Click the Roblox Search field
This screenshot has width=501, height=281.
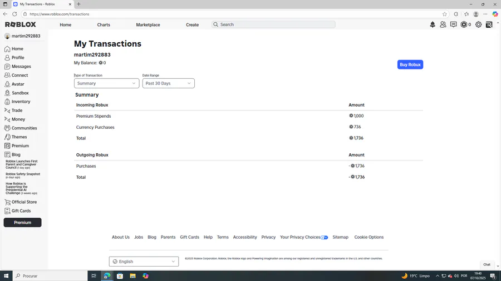[x=273, y=24]
